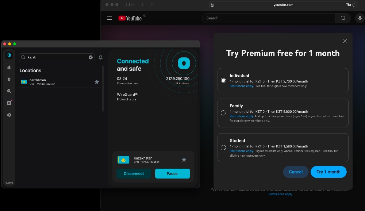The height and width of the screenshot is (211, 365).
Task: Toggle the Safari sidebar button
Action: [x=127, y=5]
